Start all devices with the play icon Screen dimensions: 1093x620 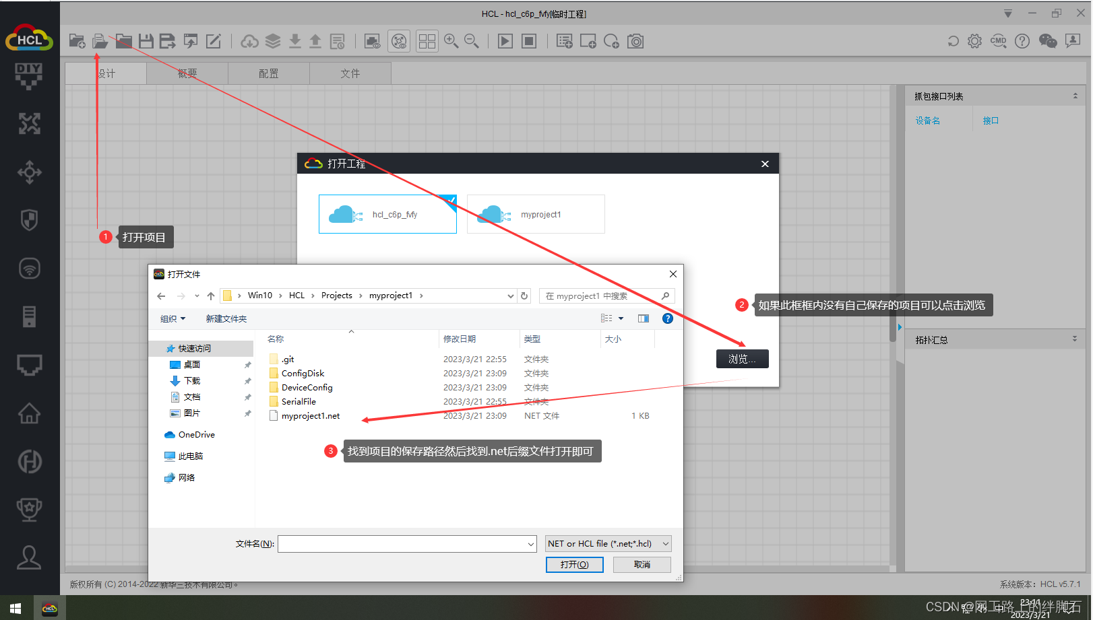tap(505, 41)
